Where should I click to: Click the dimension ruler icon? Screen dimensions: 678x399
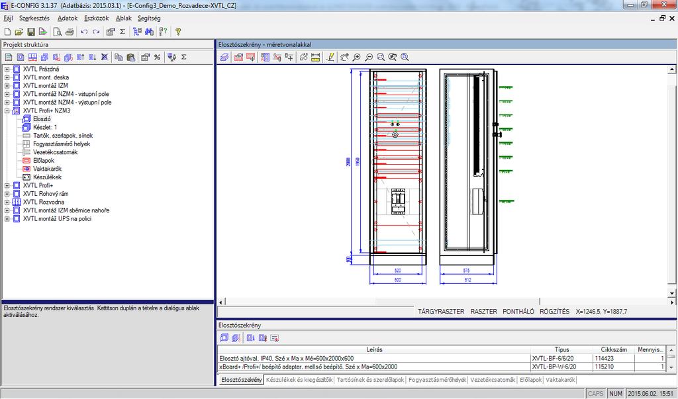pos(316,57)
